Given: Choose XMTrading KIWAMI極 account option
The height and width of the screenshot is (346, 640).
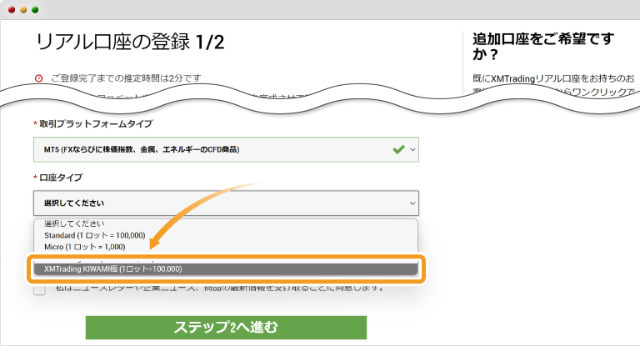Looking at the screenshot, I should coord(226,268).
